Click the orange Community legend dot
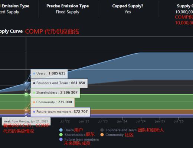The width and height of the screenshot is (193, 148). tap(102, 135)
